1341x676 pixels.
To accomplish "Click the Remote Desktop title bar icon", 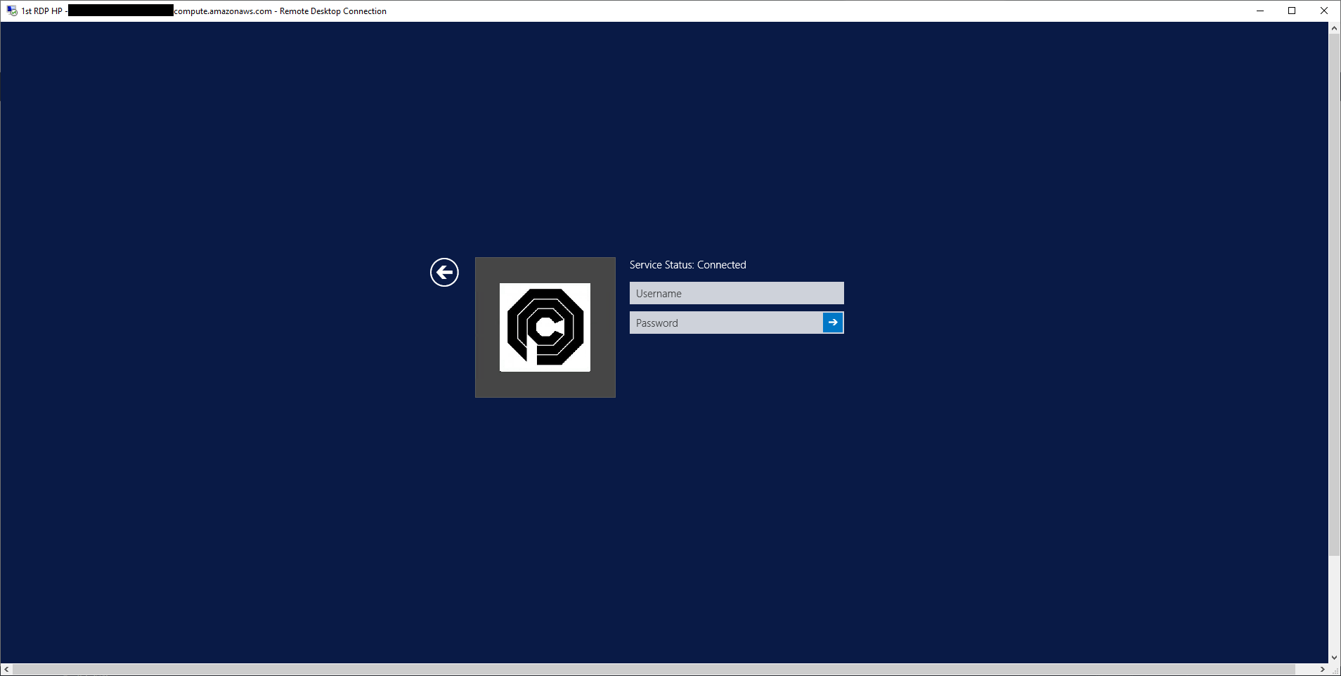I will 12,11.
